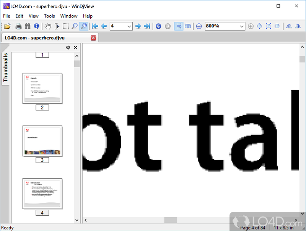Open the Tools menu
Screen dimensions: 306x231
click(x=49, y=16)
